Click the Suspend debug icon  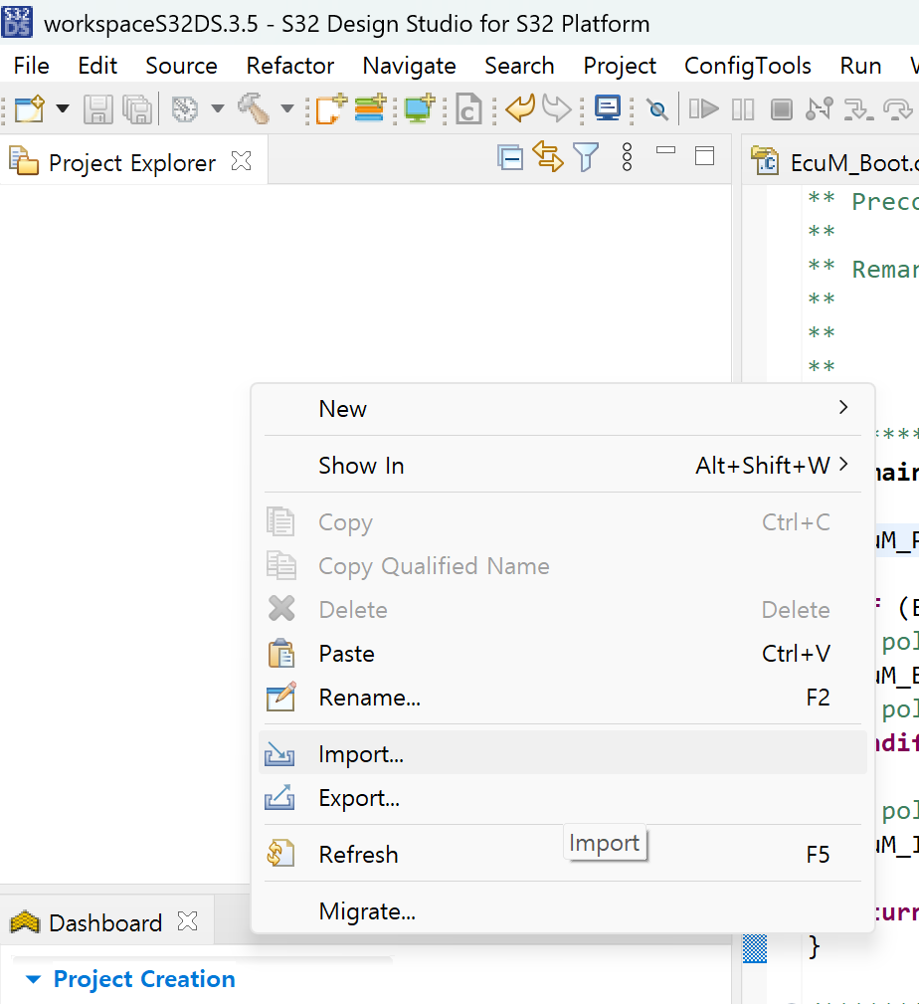point(742,109)
